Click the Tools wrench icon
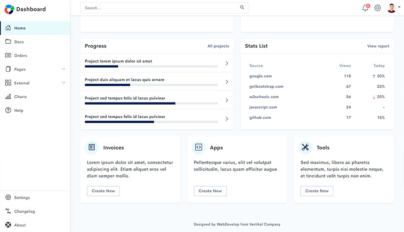 305,147
